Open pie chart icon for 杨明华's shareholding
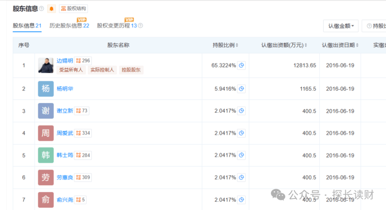 241,89
